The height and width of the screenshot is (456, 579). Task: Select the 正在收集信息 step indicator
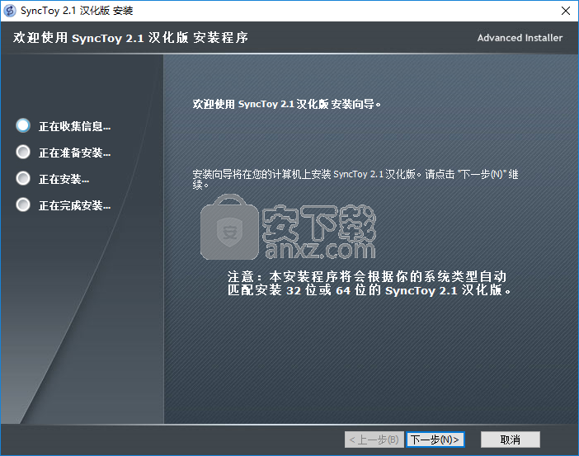(x=23, y=125)
